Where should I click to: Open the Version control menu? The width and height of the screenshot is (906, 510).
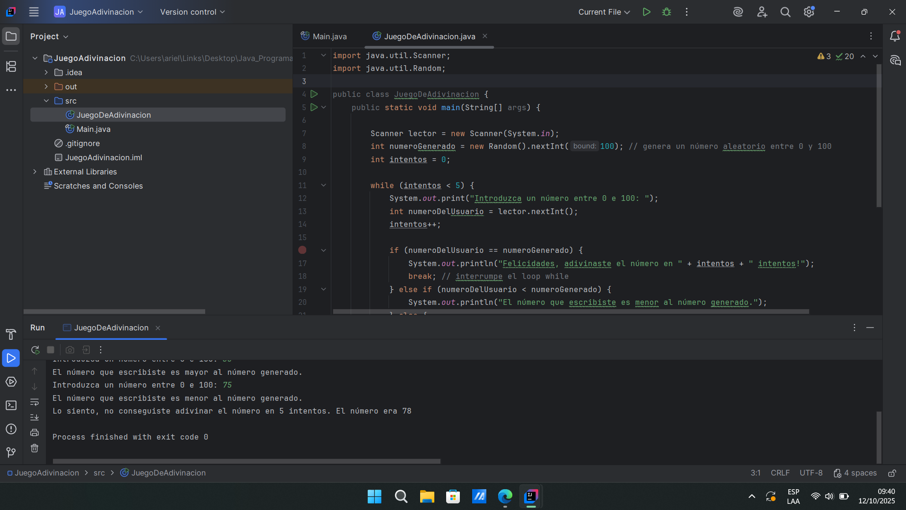point(192,12)
